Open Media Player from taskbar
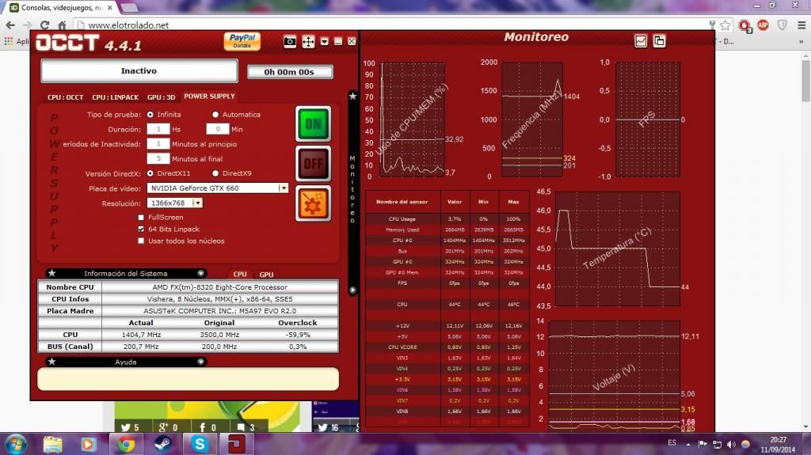The image size is (811, 455). [x=88, y=444]
